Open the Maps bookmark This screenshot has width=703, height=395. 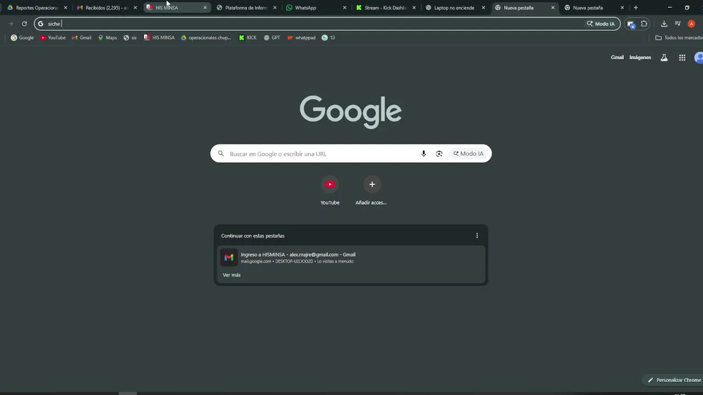tap(108, 38)
